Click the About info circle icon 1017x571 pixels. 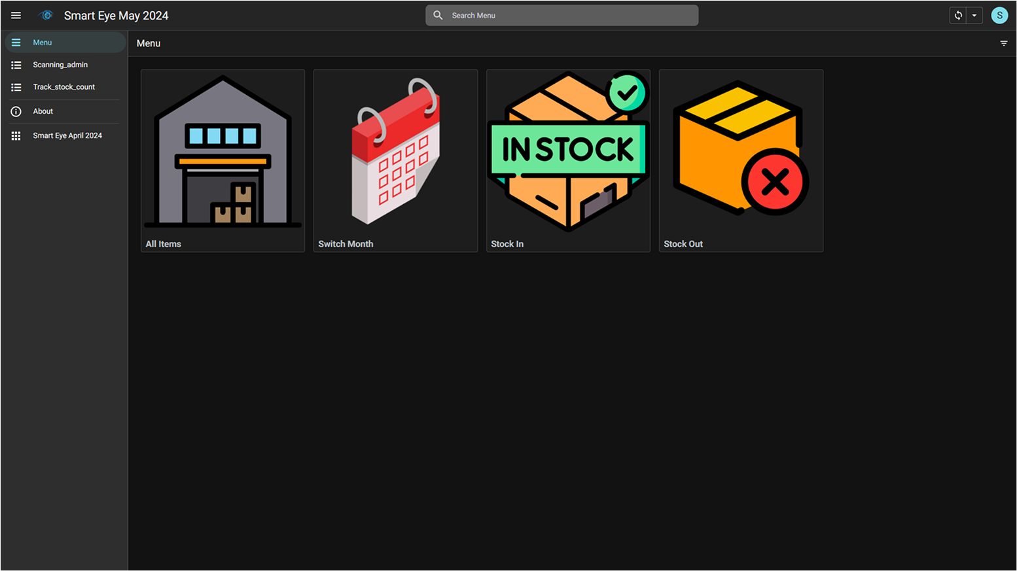[x=16, y=112]
